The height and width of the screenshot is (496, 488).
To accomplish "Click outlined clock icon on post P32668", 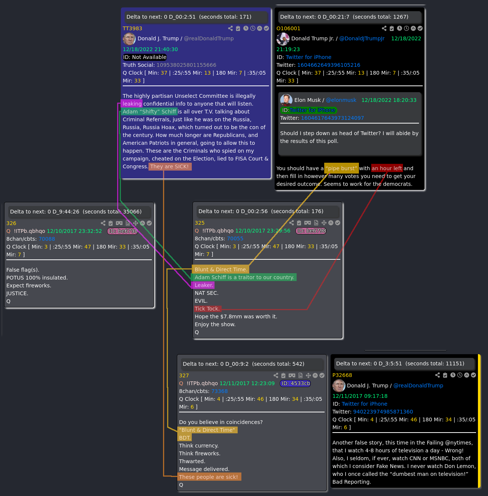I will [460, 375].
